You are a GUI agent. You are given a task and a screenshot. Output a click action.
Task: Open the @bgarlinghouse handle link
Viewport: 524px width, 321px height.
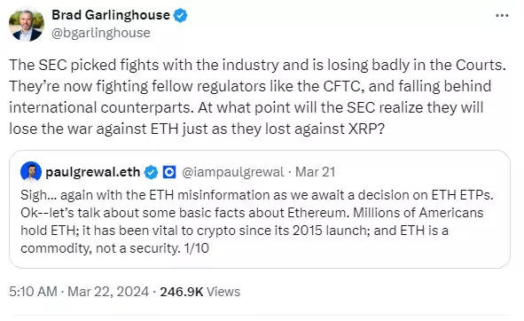(x=100, y=33)
